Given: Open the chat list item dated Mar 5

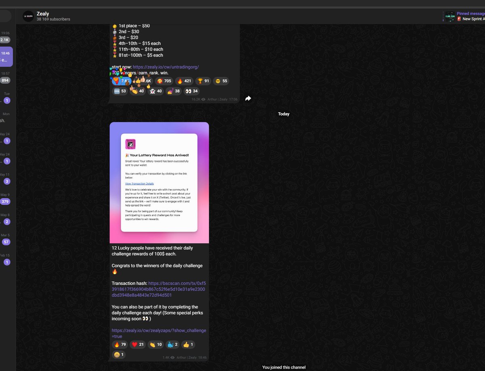Looking at the screenshot, I should tap(6, 239).
